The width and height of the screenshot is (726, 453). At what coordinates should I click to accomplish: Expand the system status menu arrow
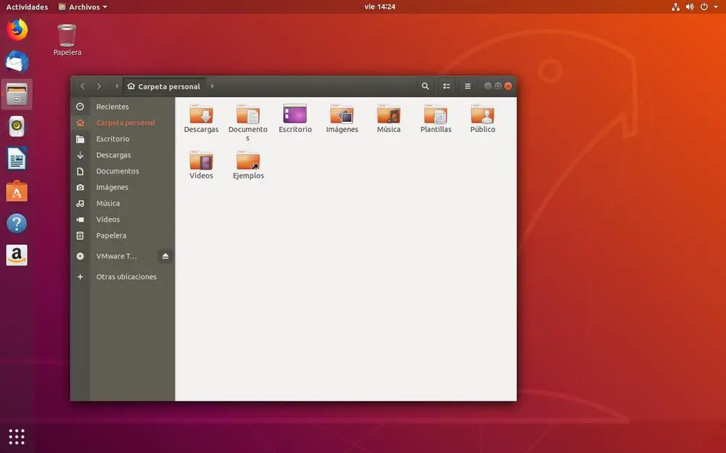(715, 7)
